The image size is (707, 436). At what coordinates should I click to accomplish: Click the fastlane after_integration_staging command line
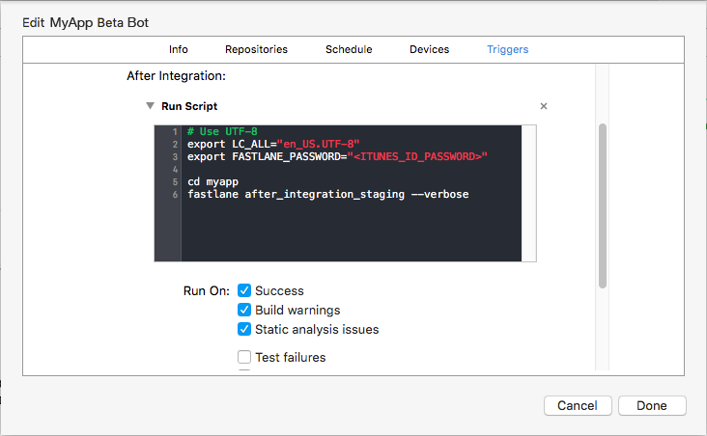click(x=327, y=194)
